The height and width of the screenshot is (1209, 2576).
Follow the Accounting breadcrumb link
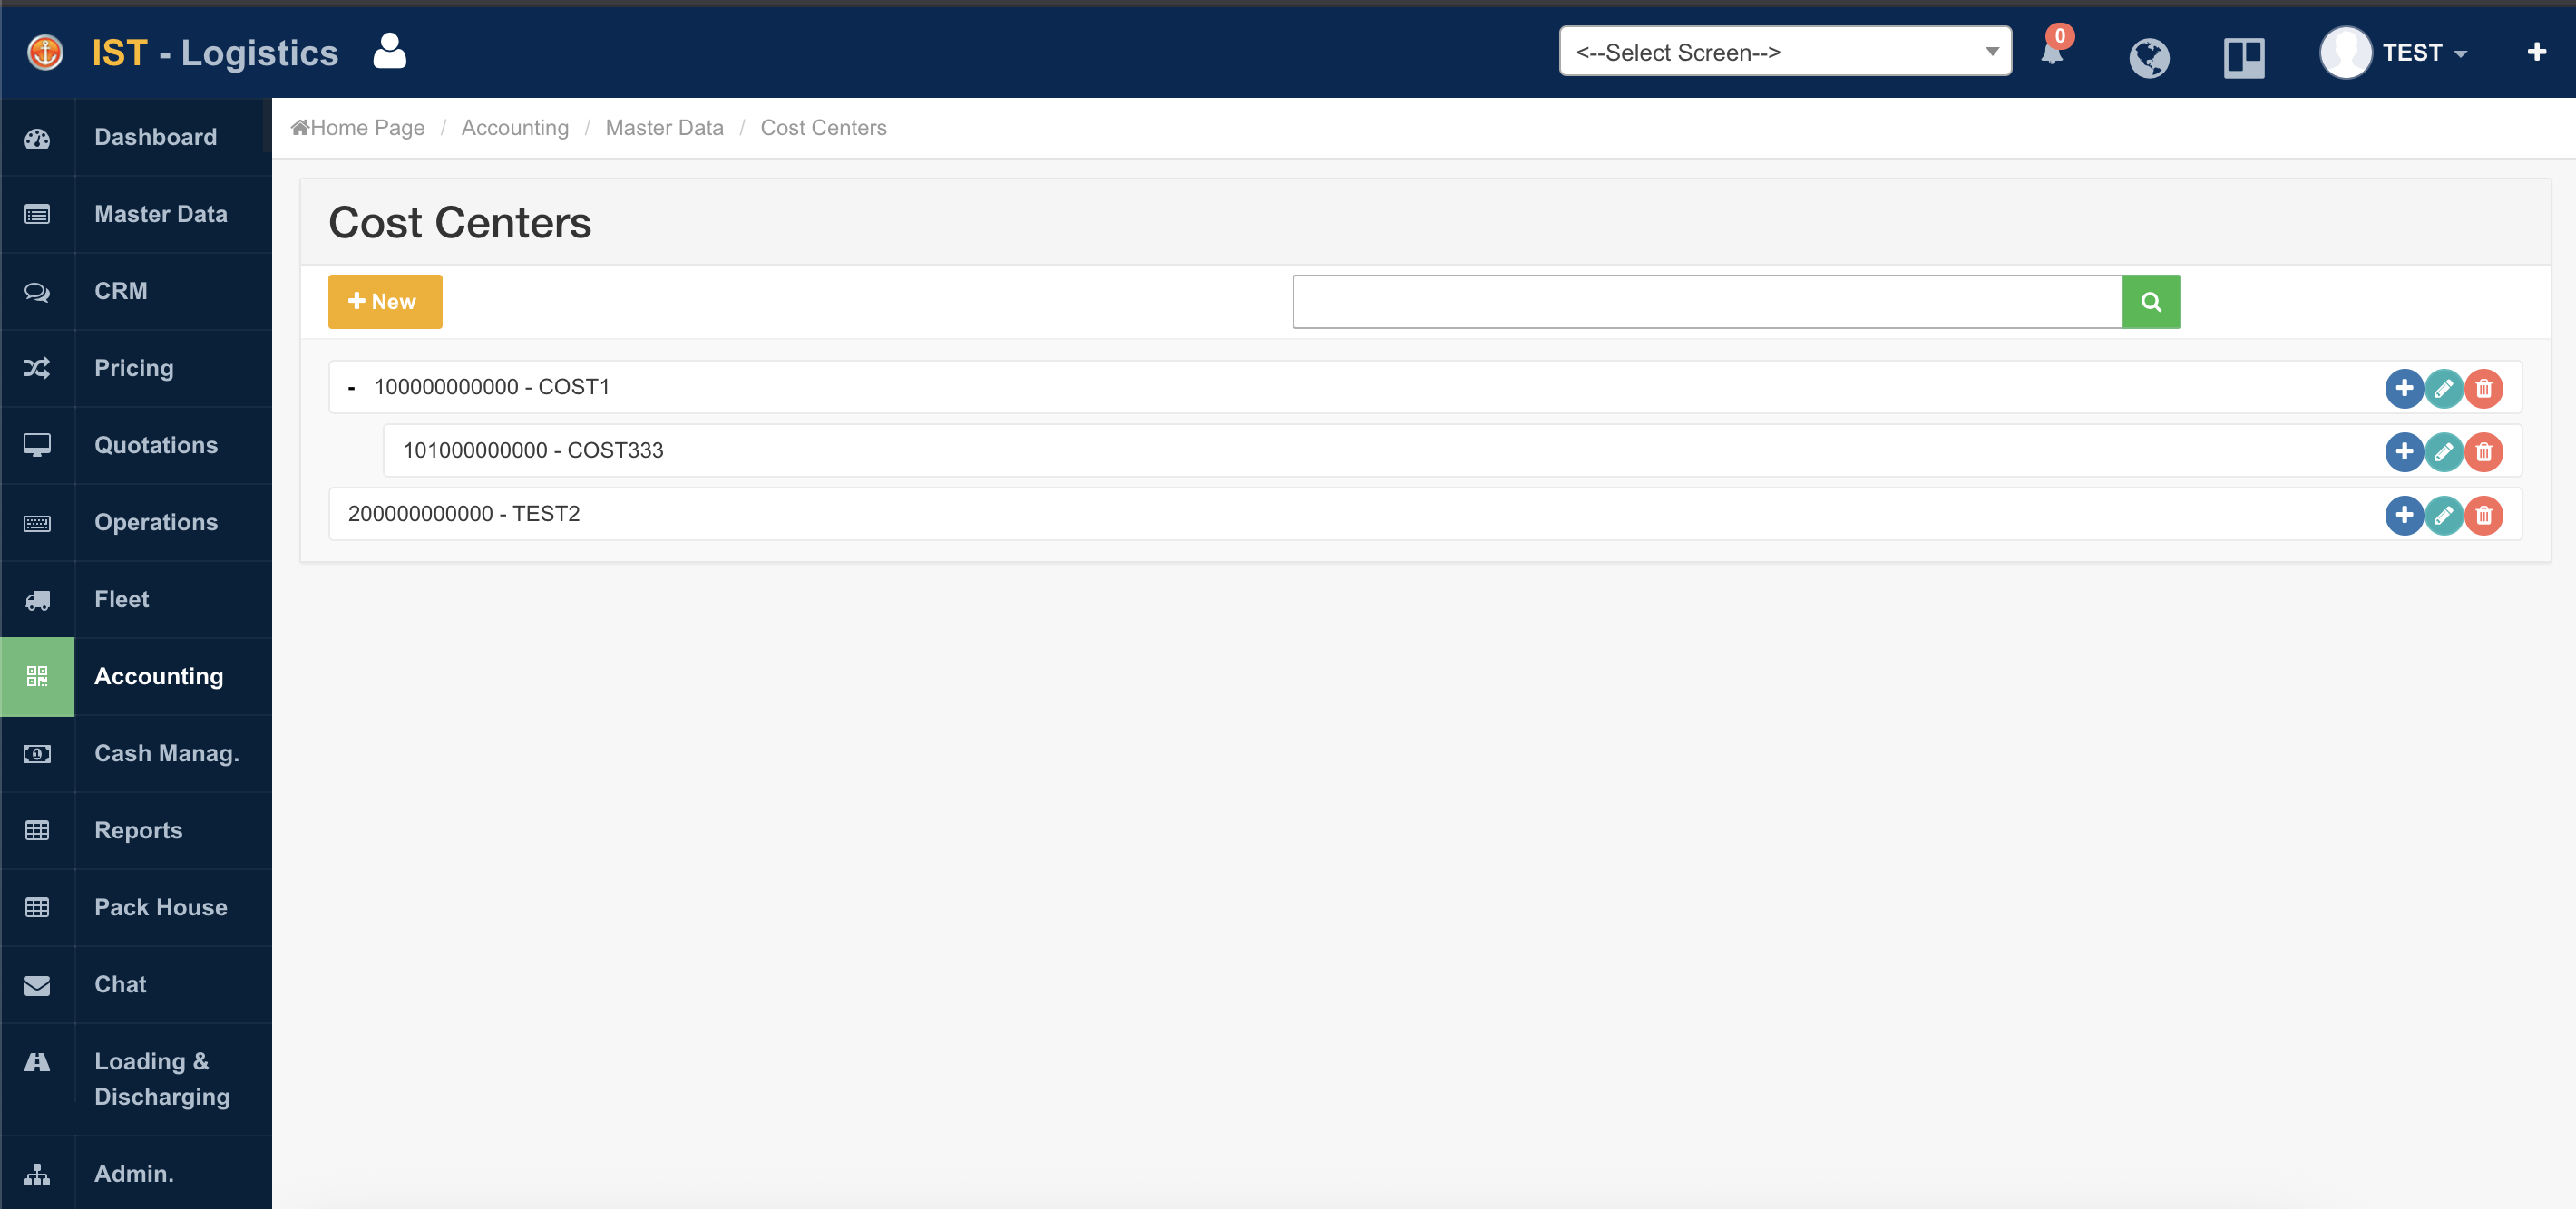[x=514, y=128]
